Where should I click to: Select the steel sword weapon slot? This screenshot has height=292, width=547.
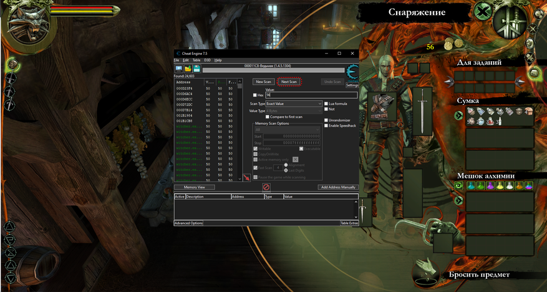422,111
